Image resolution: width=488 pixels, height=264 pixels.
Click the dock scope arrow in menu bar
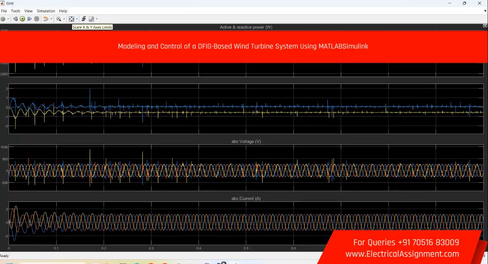[485, 11]
